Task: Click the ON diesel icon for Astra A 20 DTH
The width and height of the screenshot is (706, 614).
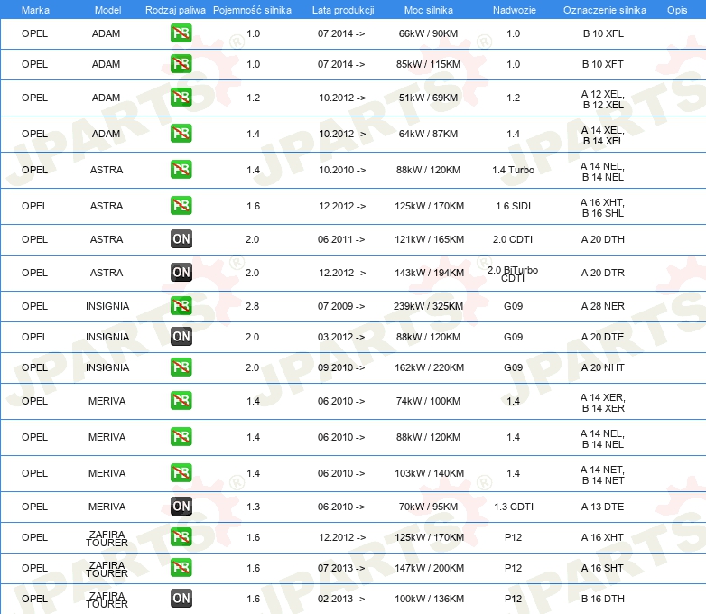Action: click(181, 239)
